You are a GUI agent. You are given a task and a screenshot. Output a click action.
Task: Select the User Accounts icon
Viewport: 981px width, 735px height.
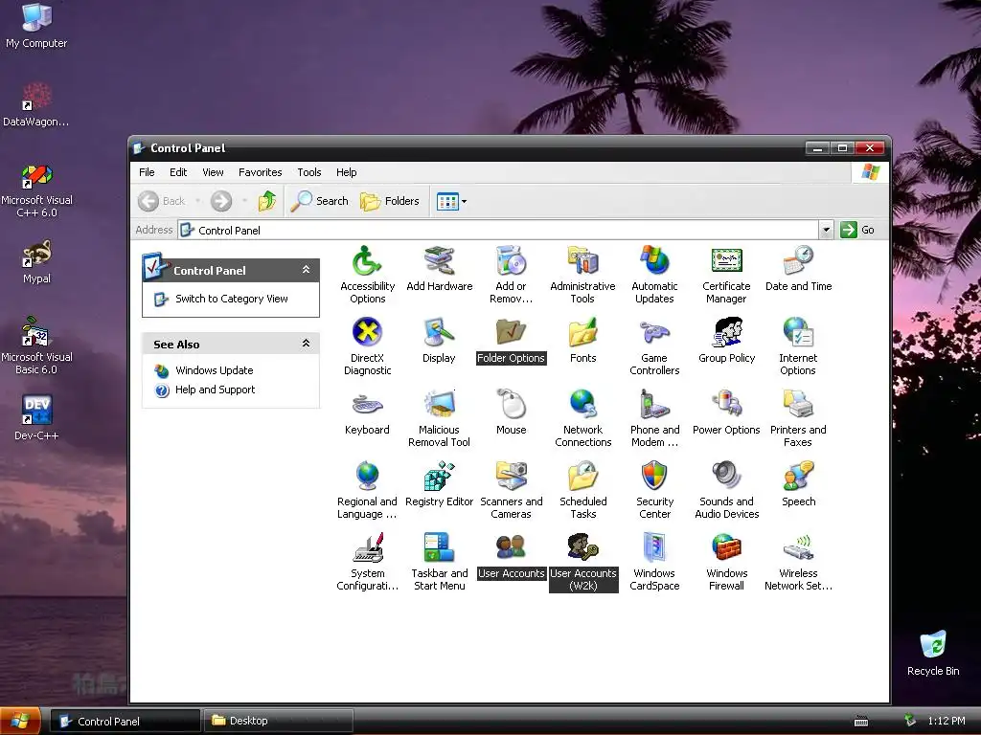[x=512, y=556]
